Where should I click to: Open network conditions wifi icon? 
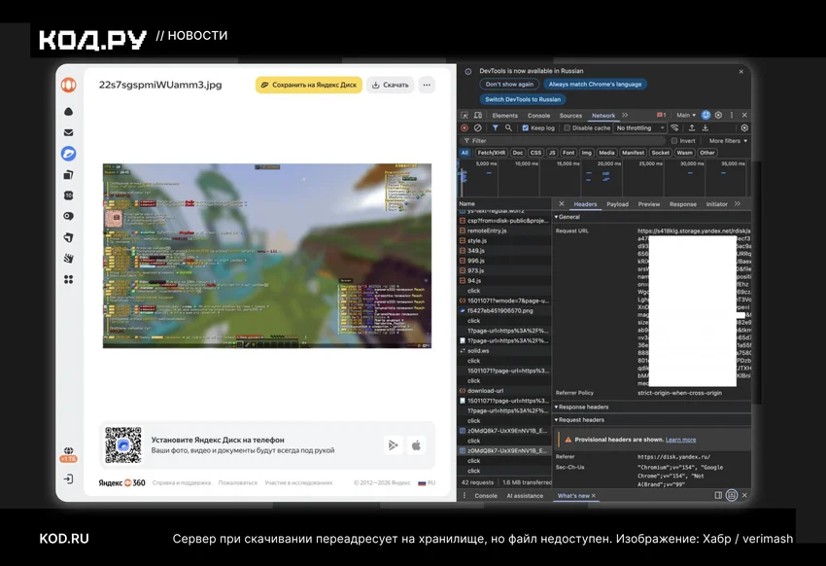point(674,127)
